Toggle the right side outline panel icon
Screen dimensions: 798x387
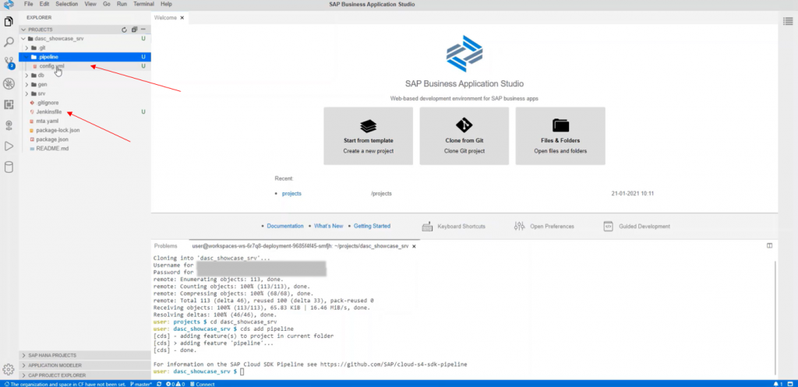[x=786, y=19]
